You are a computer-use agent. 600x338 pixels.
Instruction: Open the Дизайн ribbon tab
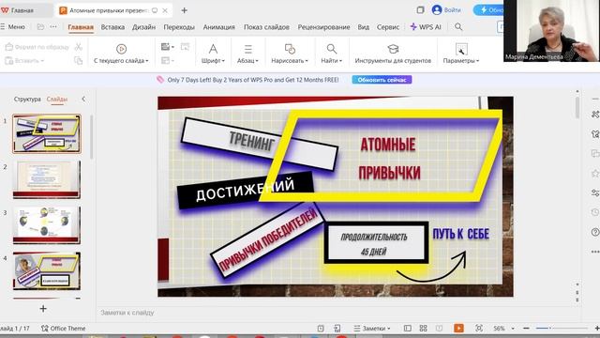(143, 27)
